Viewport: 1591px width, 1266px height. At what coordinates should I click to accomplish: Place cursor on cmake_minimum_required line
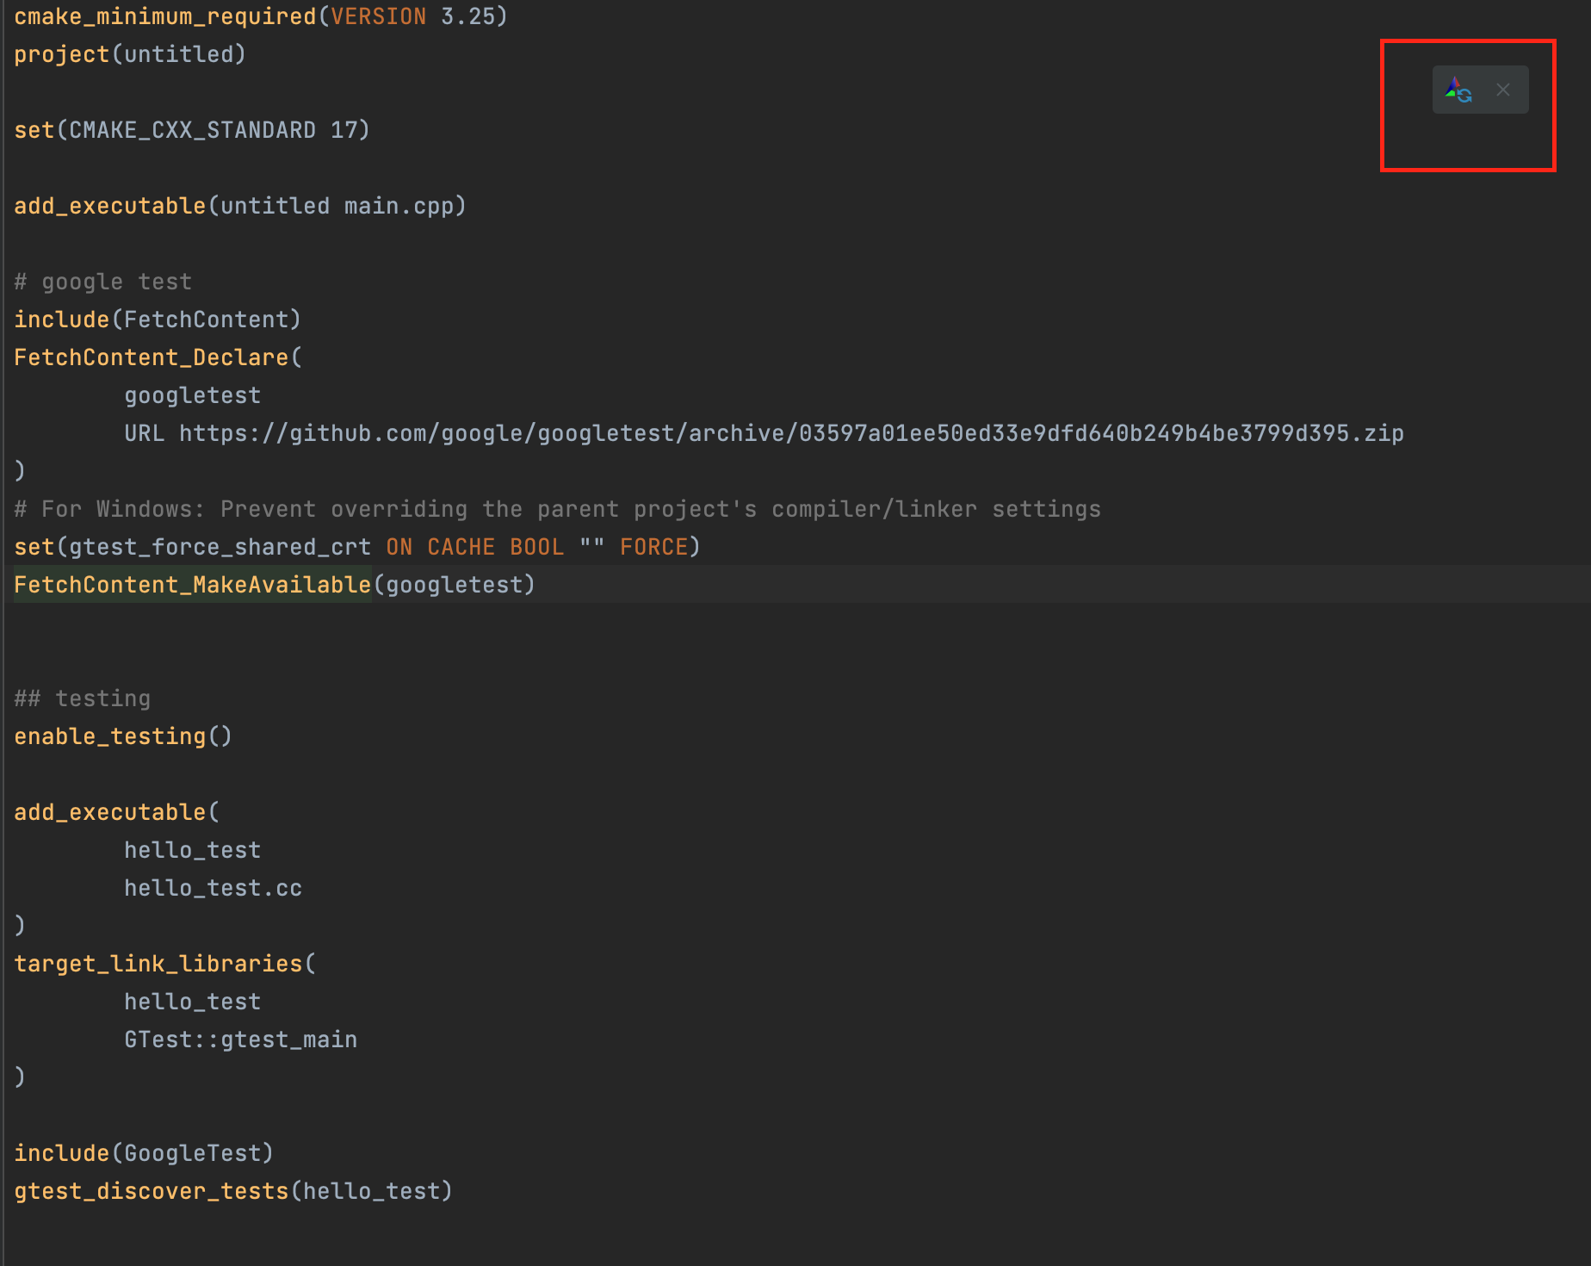click(x=261, y=16)
